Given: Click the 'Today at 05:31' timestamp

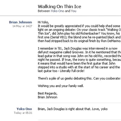Looking at the screenshot, I should point(23,113).
